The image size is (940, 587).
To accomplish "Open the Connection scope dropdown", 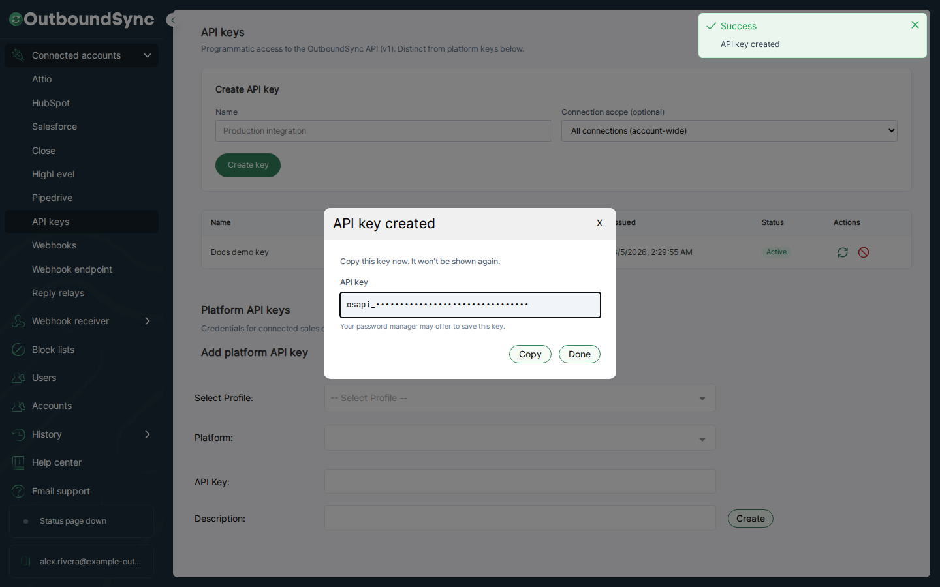I will [x=729, y=131].
